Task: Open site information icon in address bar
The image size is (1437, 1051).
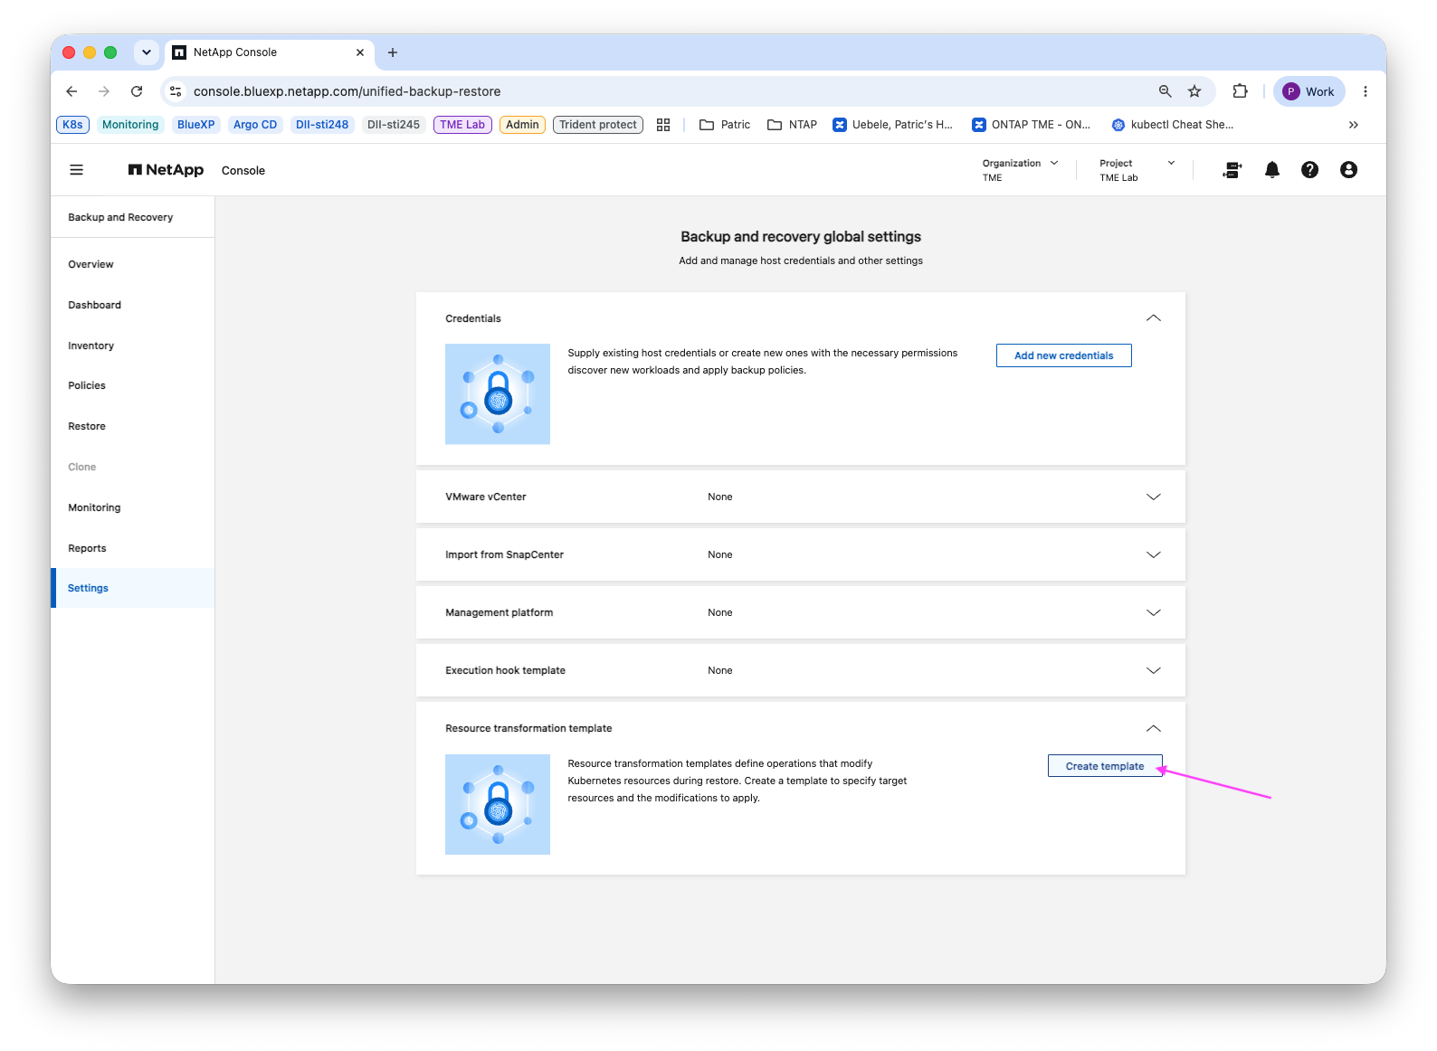Action: [x=176, y=91]
